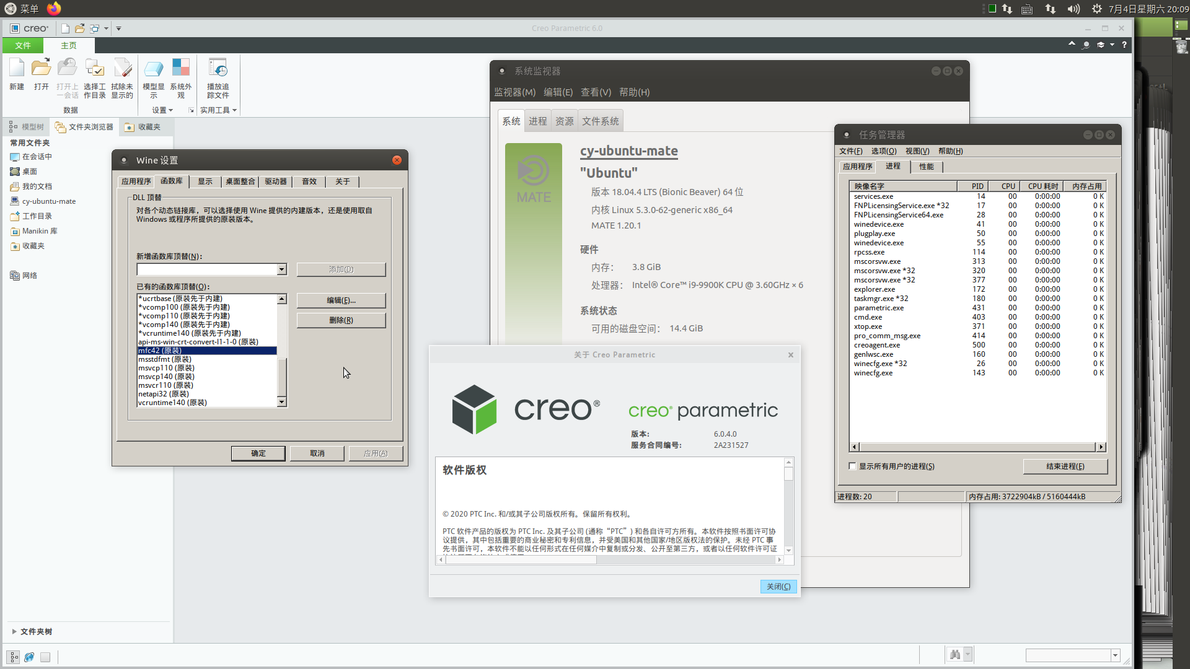Click the power gear icon in top panel
Viewport: 1190px width, 669px height.
(x=1097, y=9)
